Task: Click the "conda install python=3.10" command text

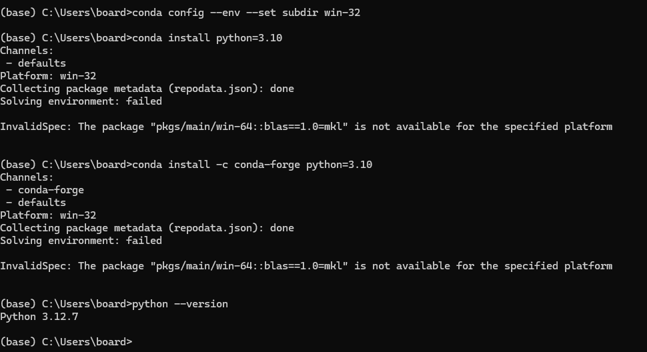Action: coord(207,38)
